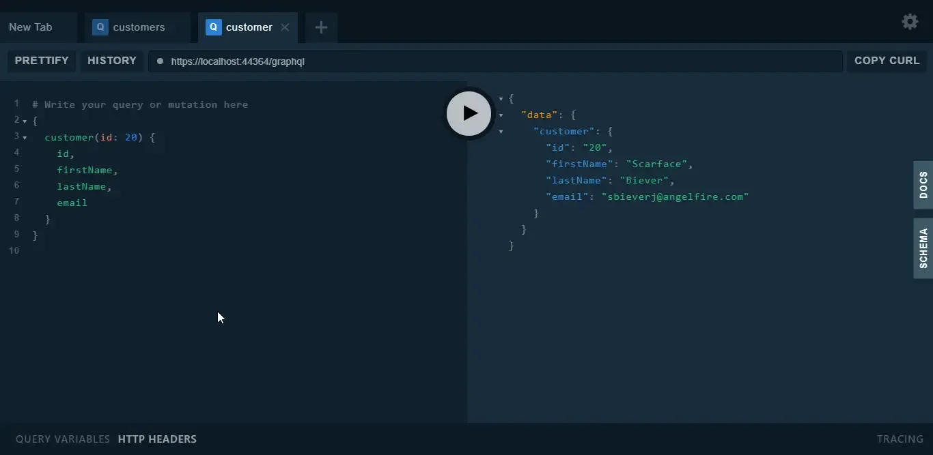
Task: Open the New Tab panel
Action: [31, 27]
